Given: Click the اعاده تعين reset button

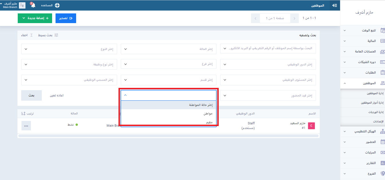Looking at the screenshot, I should 57,96.
